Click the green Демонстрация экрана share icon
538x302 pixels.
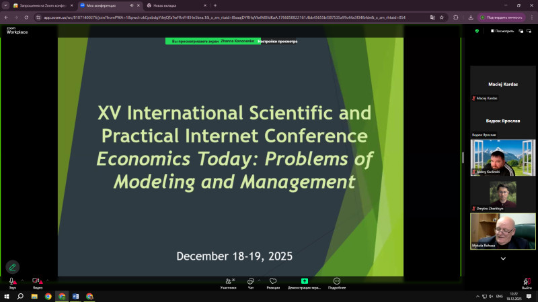coord(304,281)
